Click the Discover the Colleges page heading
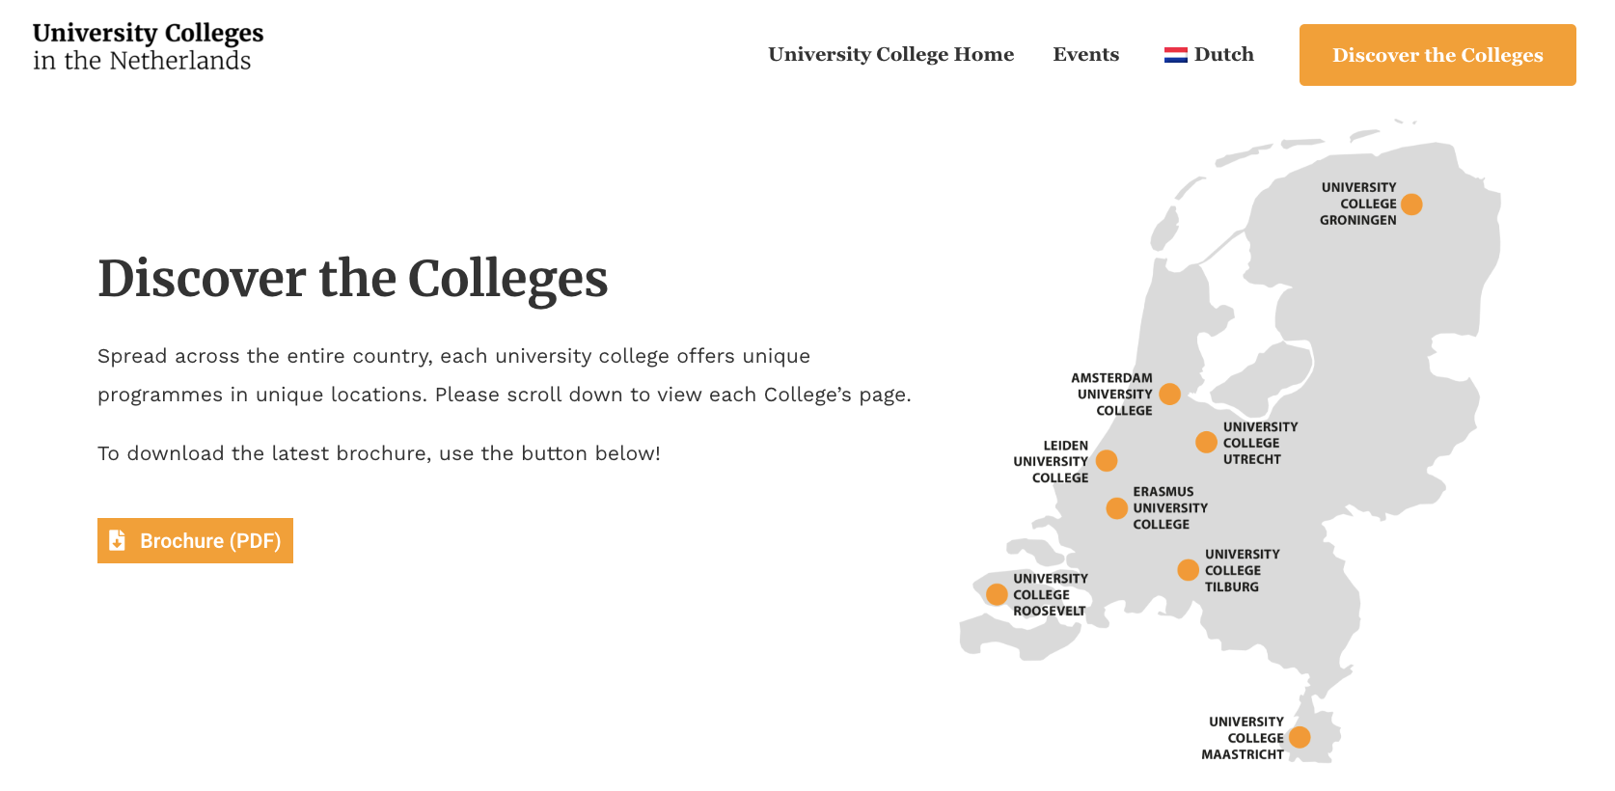The image size is (1615, 791). (x=353, y=279)
